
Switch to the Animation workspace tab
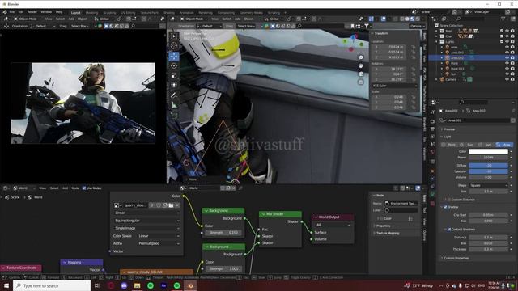pyautogui.click(x=187, y=13)
